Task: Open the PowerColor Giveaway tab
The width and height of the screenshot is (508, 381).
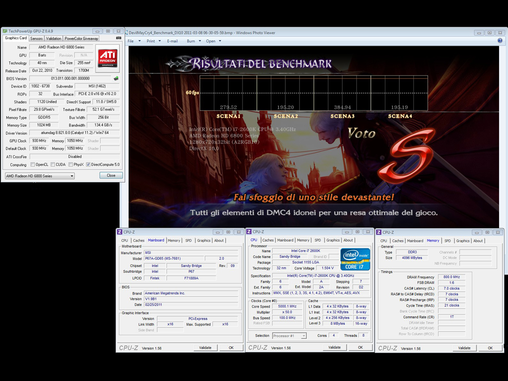Action: [81, 39]
